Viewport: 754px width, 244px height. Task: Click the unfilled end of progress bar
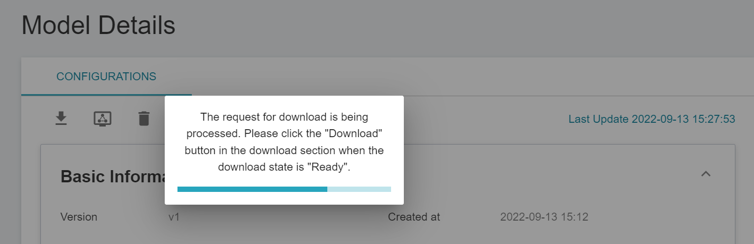tap(359, 189)
